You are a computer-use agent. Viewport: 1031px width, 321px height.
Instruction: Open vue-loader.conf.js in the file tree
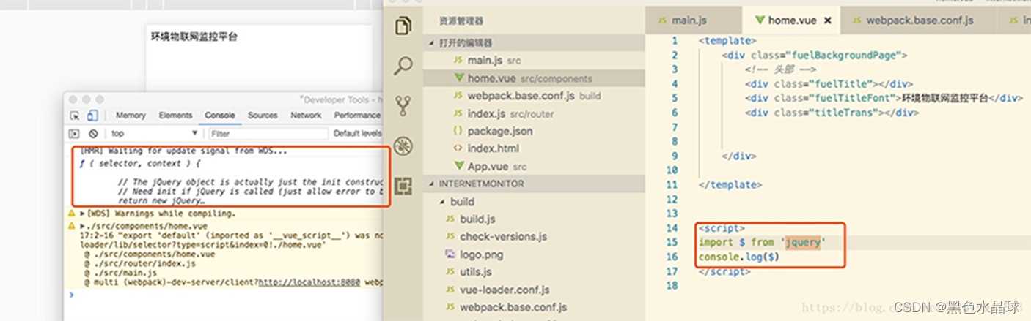535,290
